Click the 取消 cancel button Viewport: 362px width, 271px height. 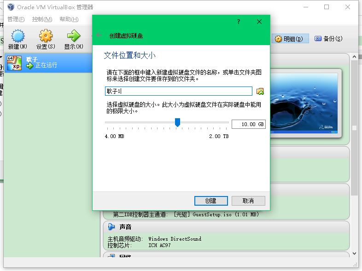tap(248, 201)
